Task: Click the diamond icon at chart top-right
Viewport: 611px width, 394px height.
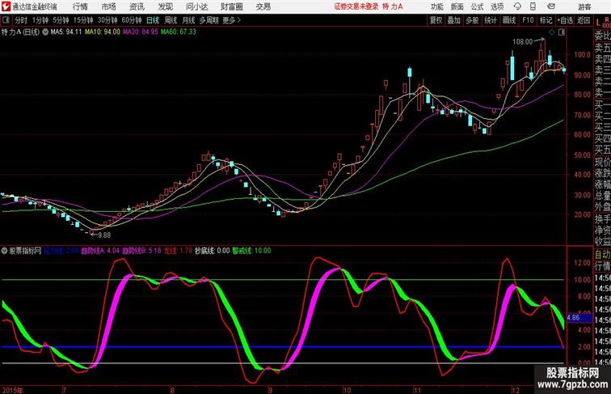Action: pyautogui.click(x=552, y=32)
